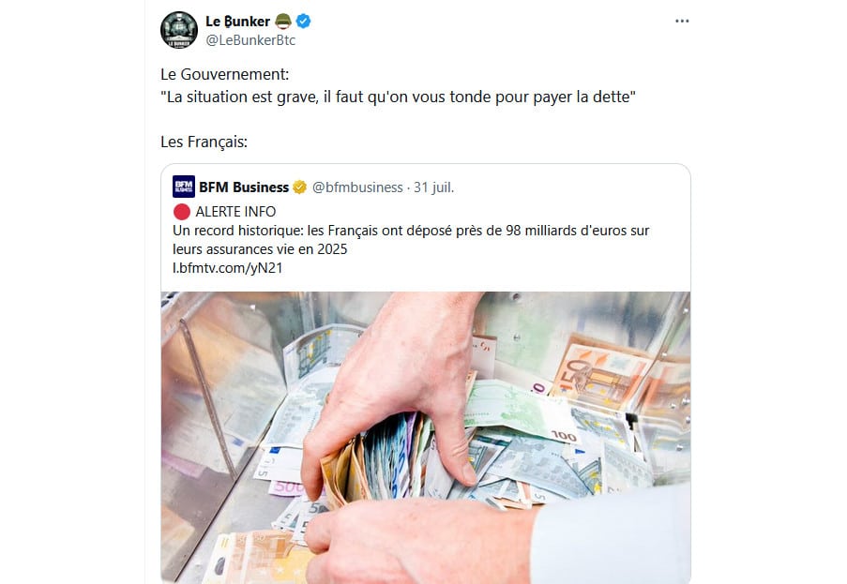Open the euro banknotes image
This screenshot has height=584, width=847.
click(426, 438)
